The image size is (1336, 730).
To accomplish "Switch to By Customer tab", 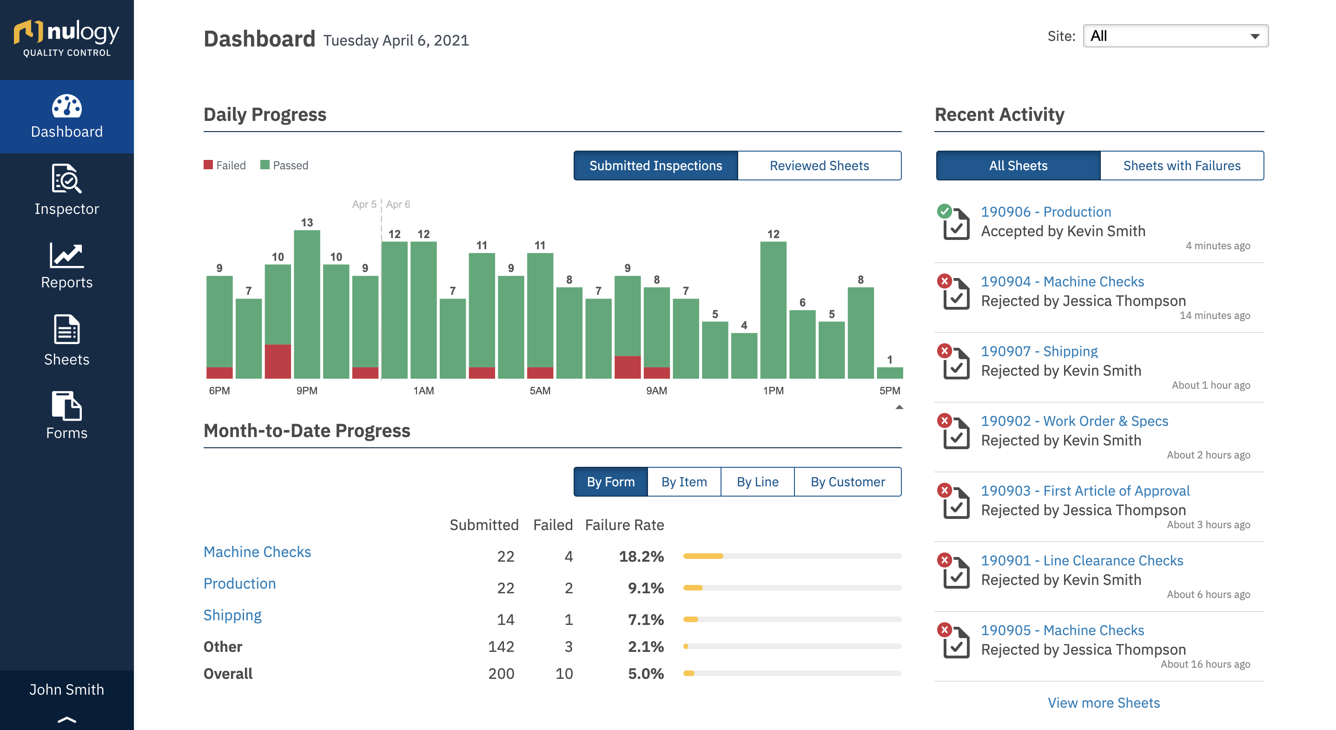I will coord(847,482).
